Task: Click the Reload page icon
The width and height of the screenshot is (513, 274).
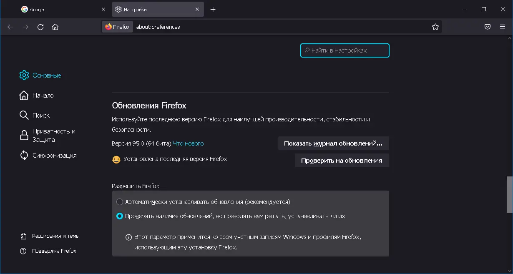Action: [x=40, y=27]
